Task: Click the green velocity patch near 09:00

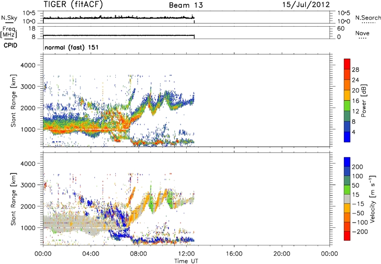Action: point(151,201)
